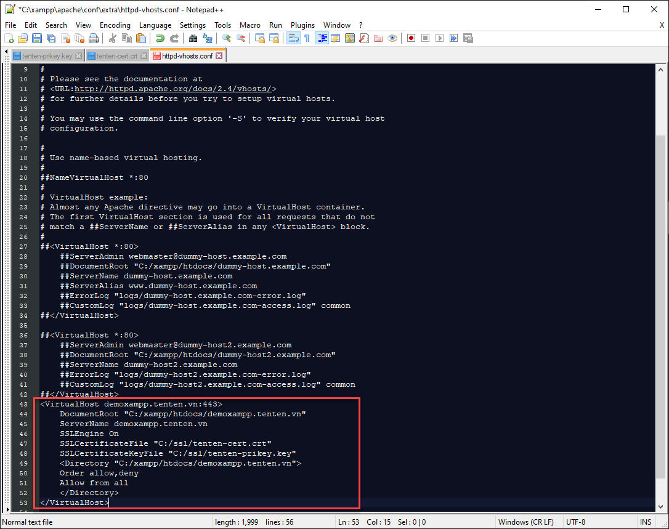
Task: Create a new document with the New icon
Action: [x=9, y=38]
